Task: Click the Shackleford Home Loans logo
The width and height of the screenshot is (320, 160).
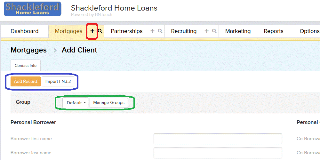Action: [32, 9]
